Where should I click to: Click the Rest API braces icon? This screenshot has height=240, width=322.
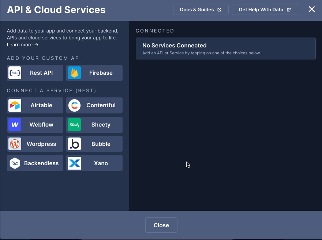point(15,73)
